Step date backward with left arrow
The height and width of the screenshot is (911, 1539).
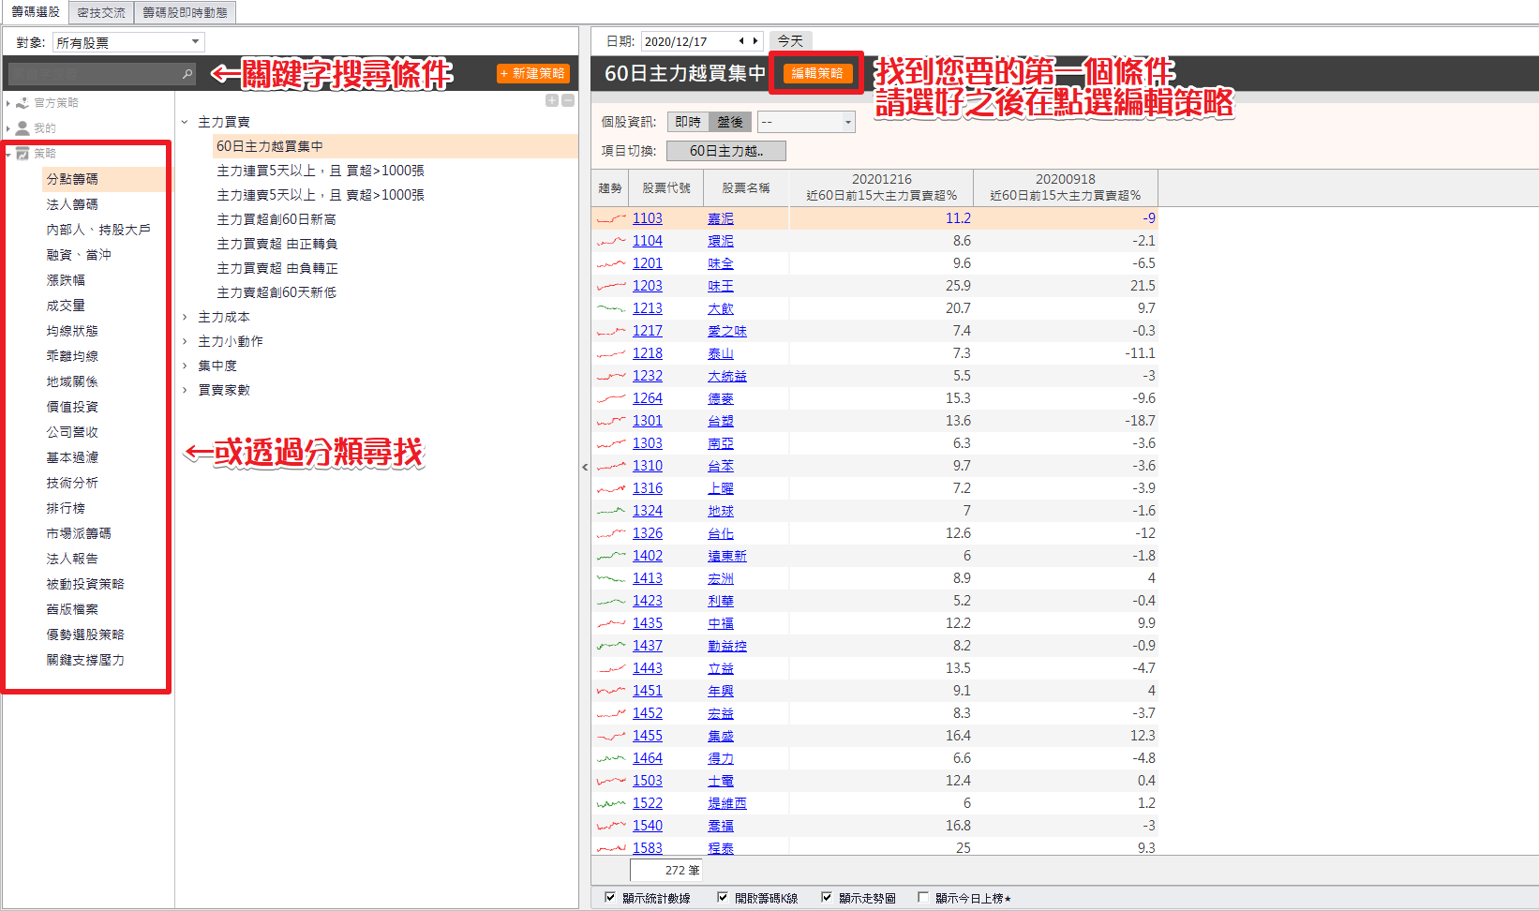click(741, 41)
